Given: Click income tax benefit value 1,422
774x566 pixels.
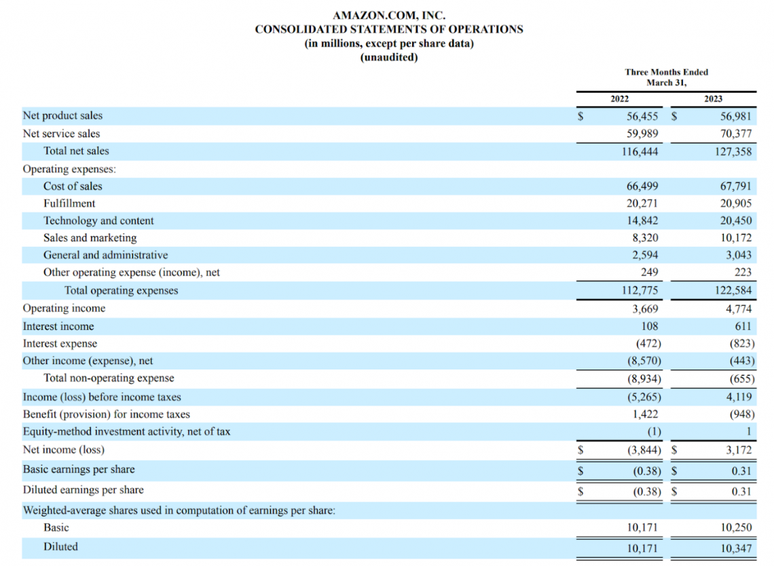Looking at the screenshot, I should pos(645,415).
